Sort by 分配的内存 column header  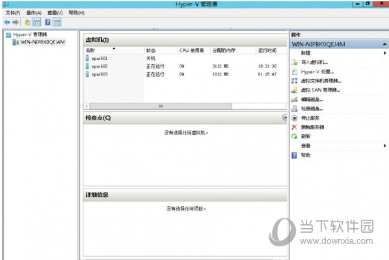233,50
